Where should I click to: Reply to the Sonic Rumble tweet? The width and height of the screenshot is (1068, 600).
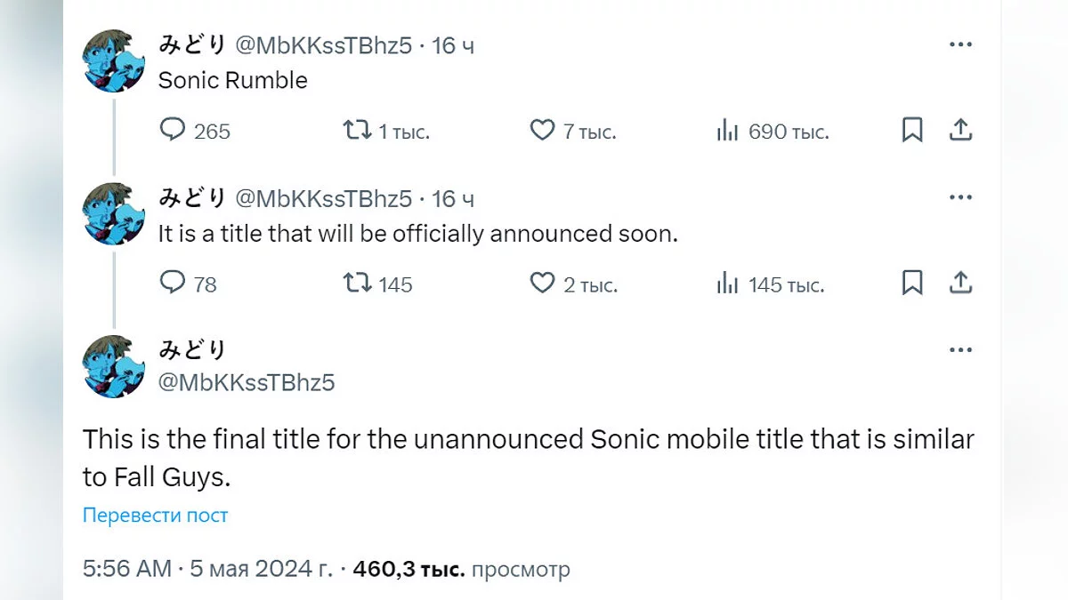(173, 131)
